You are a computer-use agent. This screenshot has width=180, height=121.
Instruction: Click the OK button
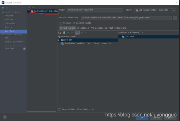(x=142, y=118)
